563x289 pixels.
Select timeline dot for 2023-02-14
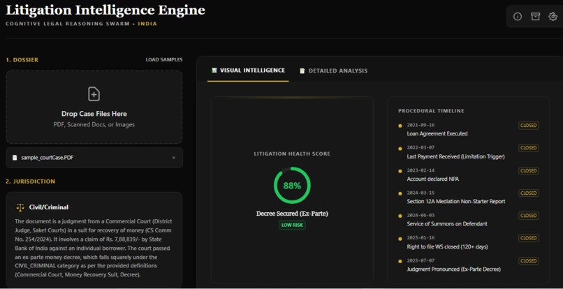pos(400,171)
